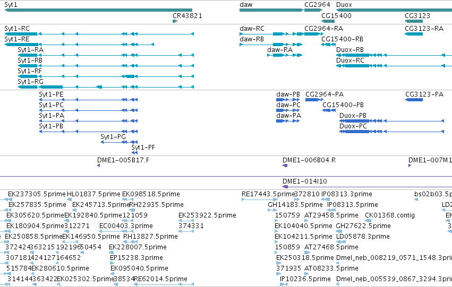The height and width of the screenshot is (287, 452).
Task: Click the Syt1-PA protein label
Action: click(x=52, y=116)
